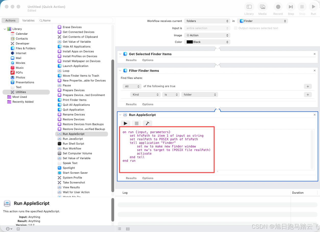Open the Input is entire selection dropdown

coord(207,28)
